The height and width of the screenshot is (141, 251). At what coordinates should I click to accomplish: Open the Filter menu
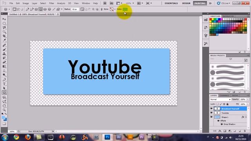[51, 3]
